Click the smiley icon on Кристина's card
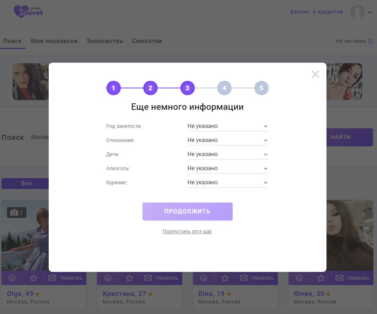Viewport: 377px width, 314px height. [x=108, y=278]
